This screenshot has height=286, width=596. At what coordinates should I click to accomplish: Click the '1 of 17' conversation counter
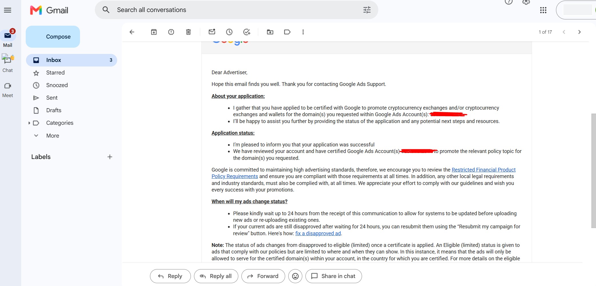[x=545, y=32]
